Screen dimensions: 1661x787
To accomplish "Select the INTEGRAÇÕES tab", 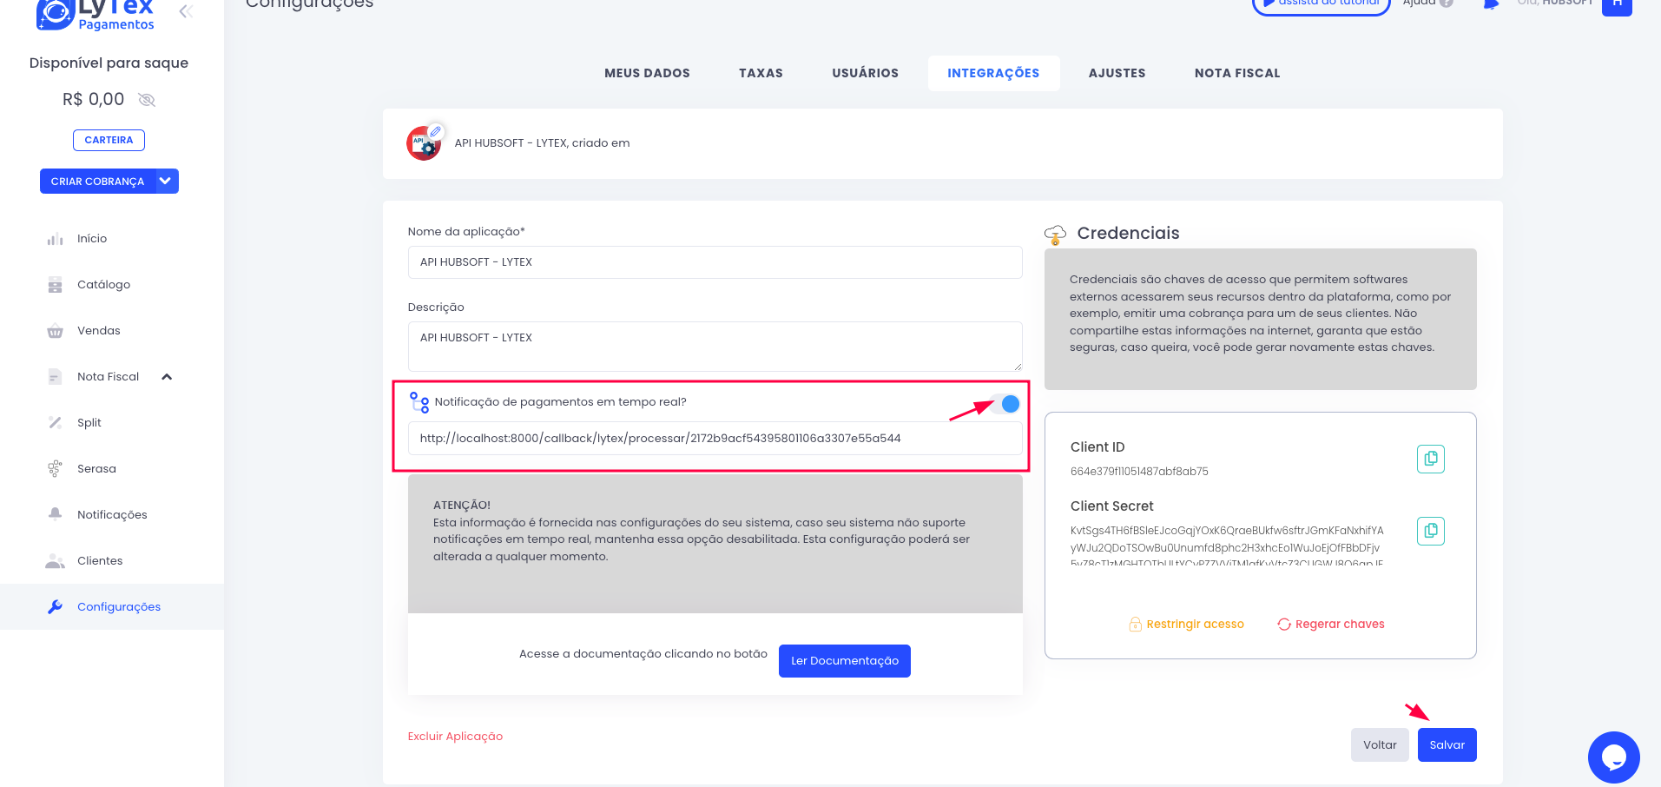I will [993, 73].
